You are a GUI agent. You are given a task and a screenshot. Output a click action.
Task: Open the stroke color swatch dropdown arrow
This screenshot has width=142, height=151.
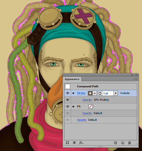(95, 93)
